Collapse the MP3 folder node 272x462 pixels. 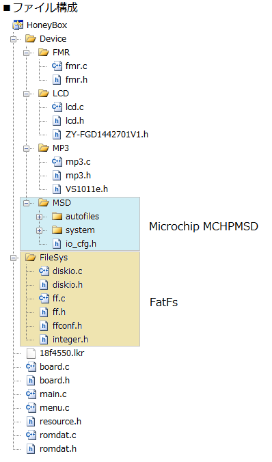click(x=26, y=148)
